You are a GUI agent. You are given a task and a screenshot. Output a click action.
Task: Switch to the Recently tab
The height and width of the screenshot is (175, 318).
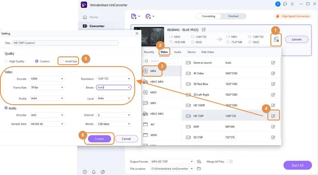[x=149, y=52]
